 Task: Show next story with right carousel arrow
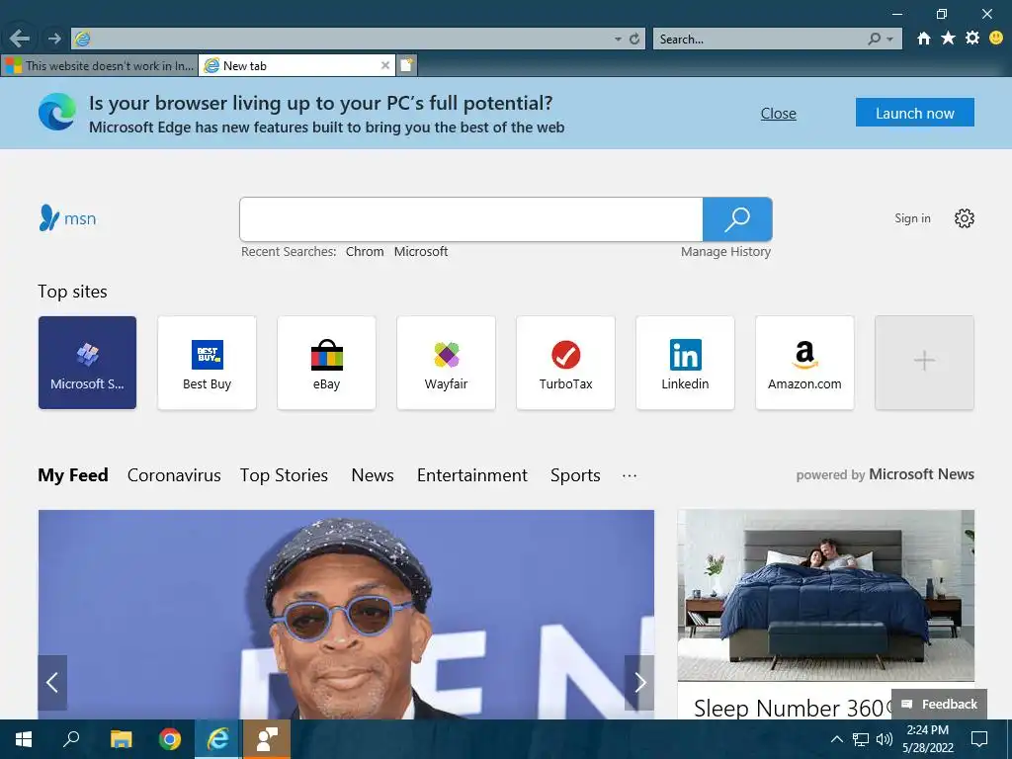click(639, 682)
